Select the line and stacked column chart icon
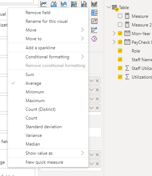152x176 pixels. click(74, 4)
